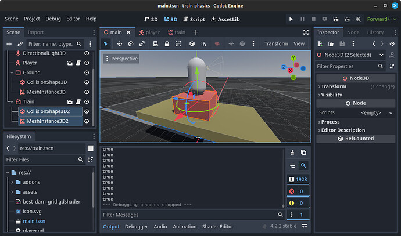Image resolution: width=401 pixels, height=236 pixels.
Task: Copy the output log contents
Action: click(x=303, y=153)
